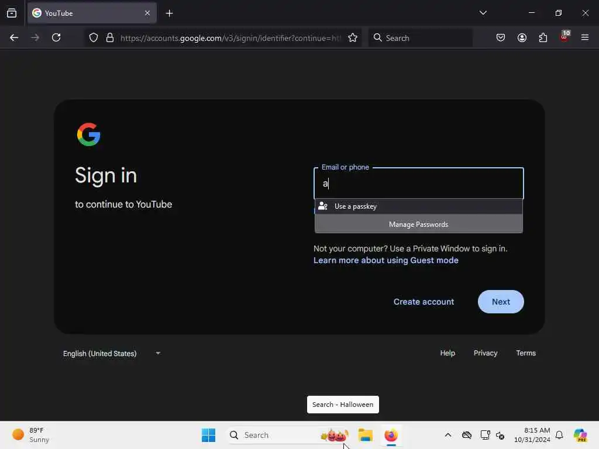Open the OneDrive cloud tray icon
Viewport: 599px width, 449px height.
pos(466,435)
